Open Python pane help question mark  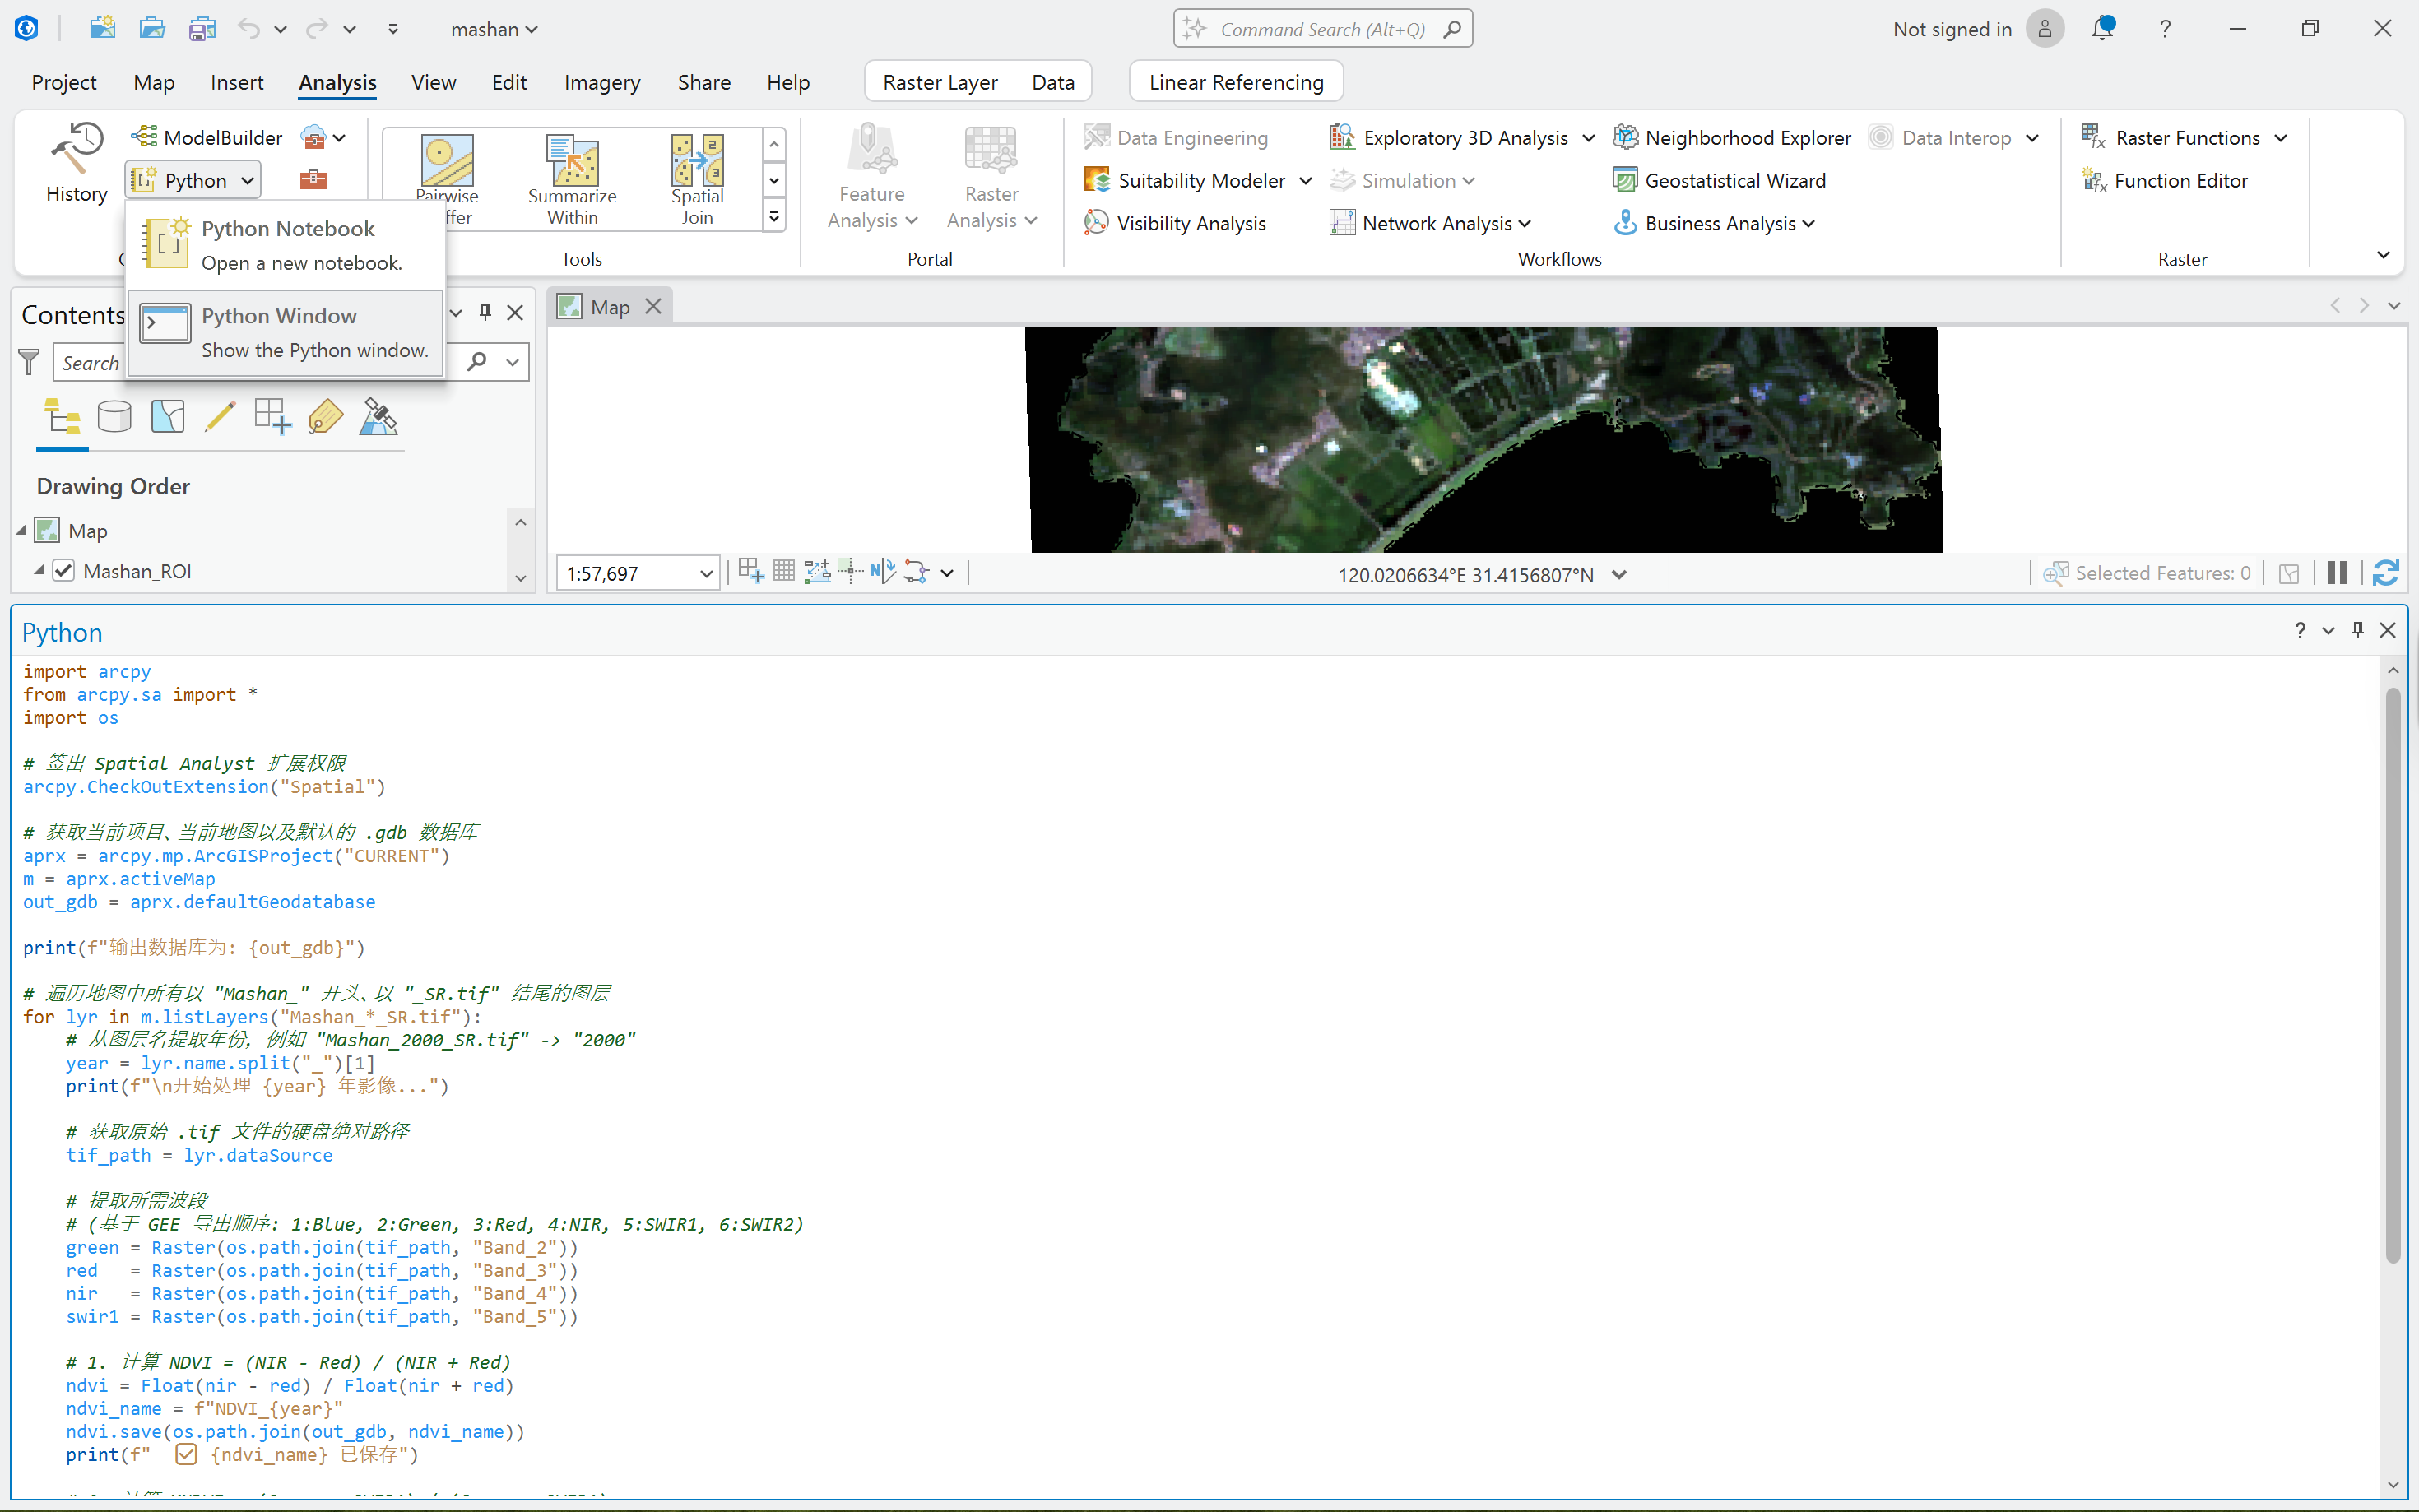[x=2300, y=630]
